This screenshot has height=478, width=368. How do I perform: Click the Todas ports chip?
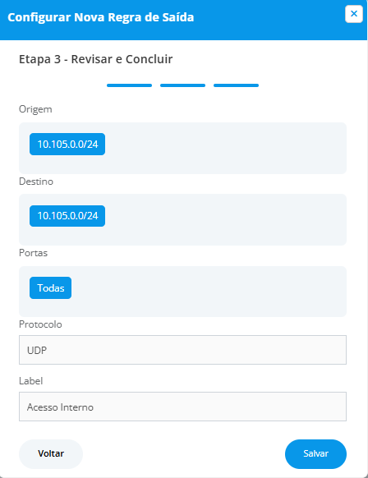tap(51, 287)
